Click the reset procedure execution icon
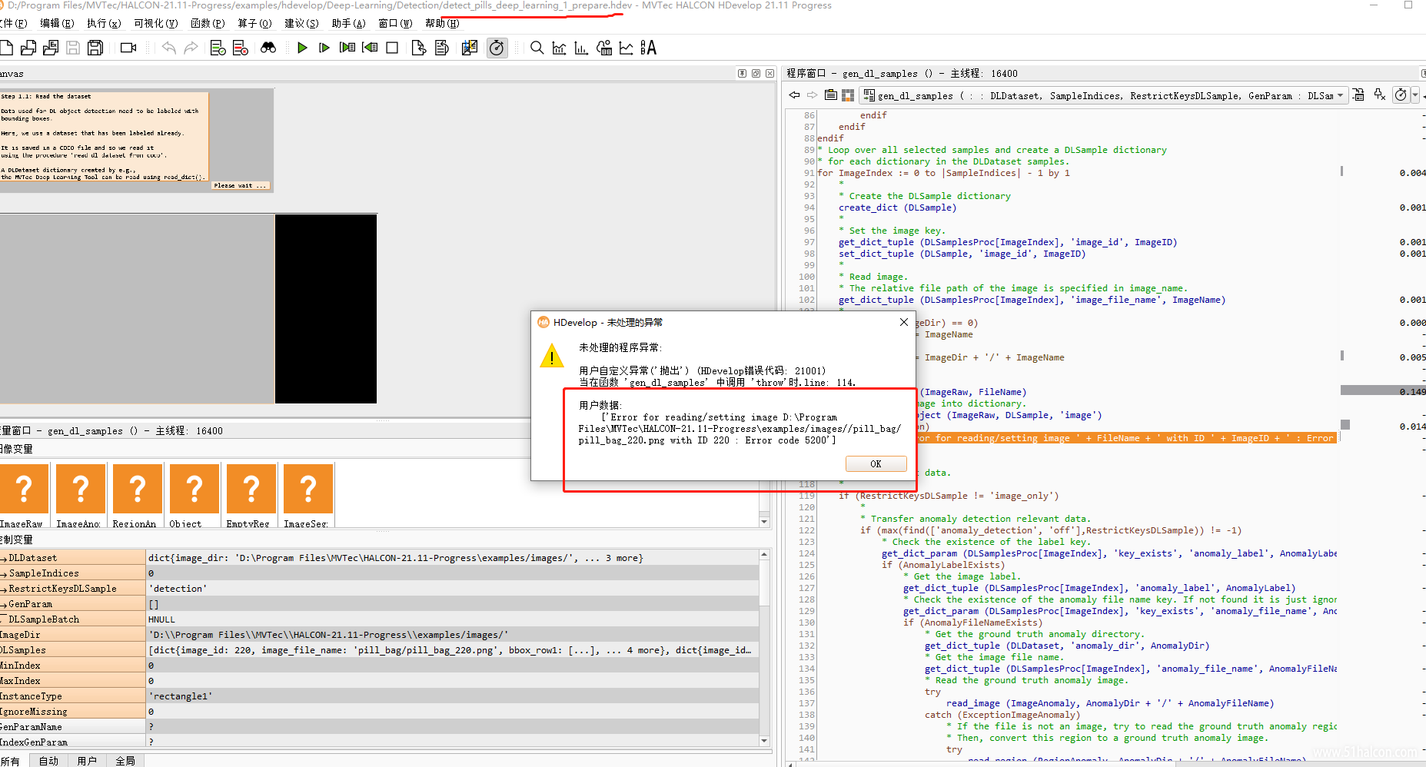Image resolution: width=1426 pixels, height=767 pixels. [x=442, y=48]
